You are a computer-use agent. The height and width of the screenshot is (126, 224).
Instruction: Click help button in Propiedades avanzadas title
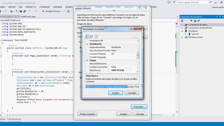coord(131,28)
